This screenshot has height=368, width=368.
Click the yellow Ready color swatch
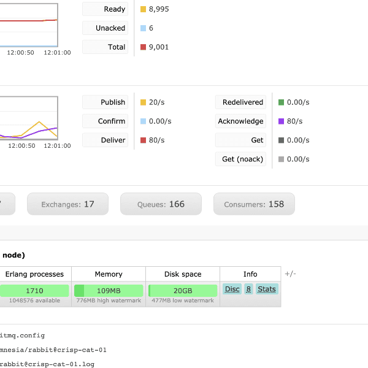point(143,9)
